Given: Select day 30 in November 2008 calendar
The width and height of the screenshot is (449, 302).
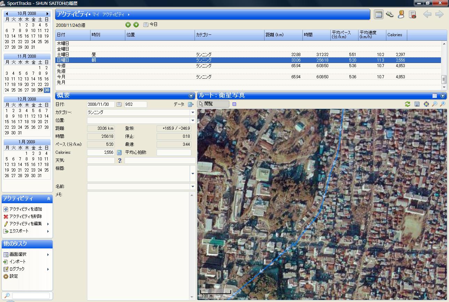Looking at the screenshot, I should [47, 90].
